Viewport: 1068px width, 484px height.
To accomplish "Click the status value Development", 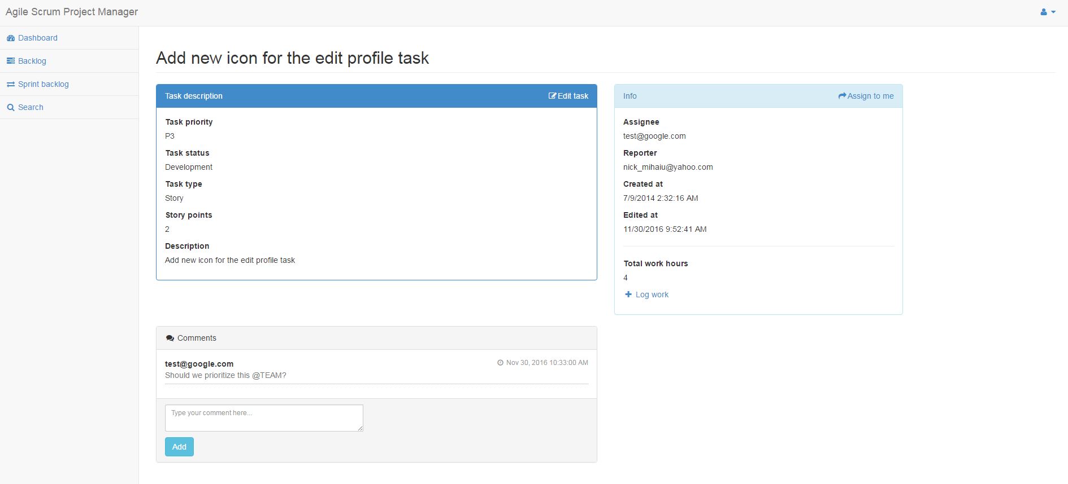I will [x=189, y=167].
